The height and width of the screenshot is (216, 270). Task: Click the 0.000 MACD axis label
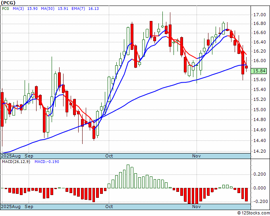tap(260, 188)
